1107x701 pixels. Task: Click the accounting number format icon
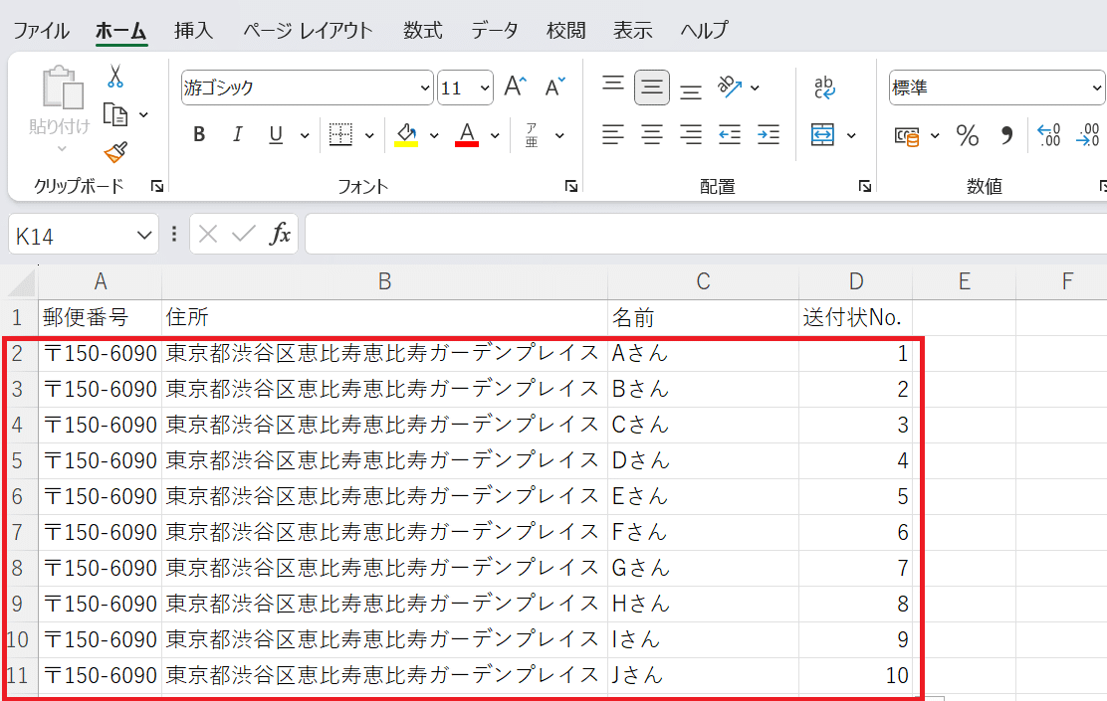pos(907,136)
